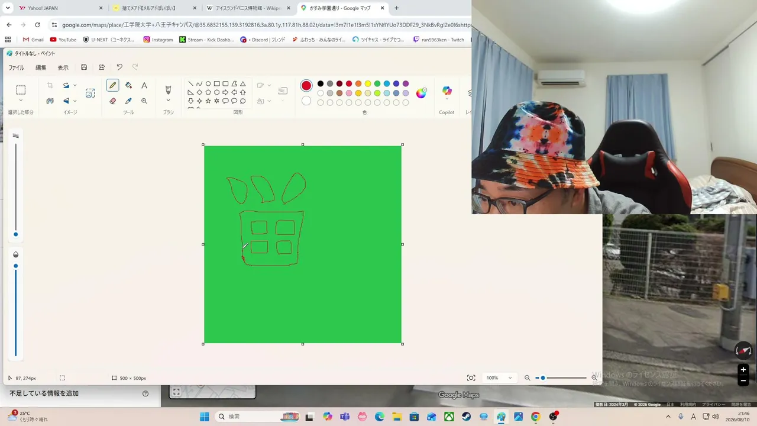Select the Color picker eyedropper tool

click(128, 101)
